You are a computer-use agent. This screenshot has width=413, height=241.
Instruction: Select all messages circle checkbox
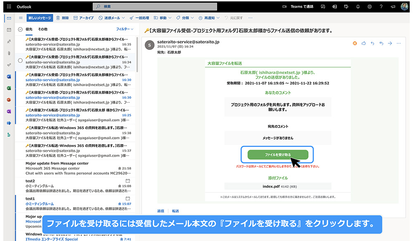20,29
